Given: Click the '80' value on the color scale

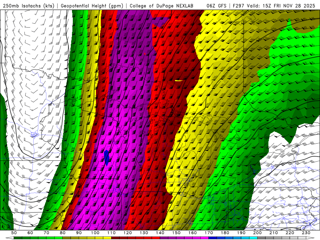Looking at the screenshot, I should [62, 233].
